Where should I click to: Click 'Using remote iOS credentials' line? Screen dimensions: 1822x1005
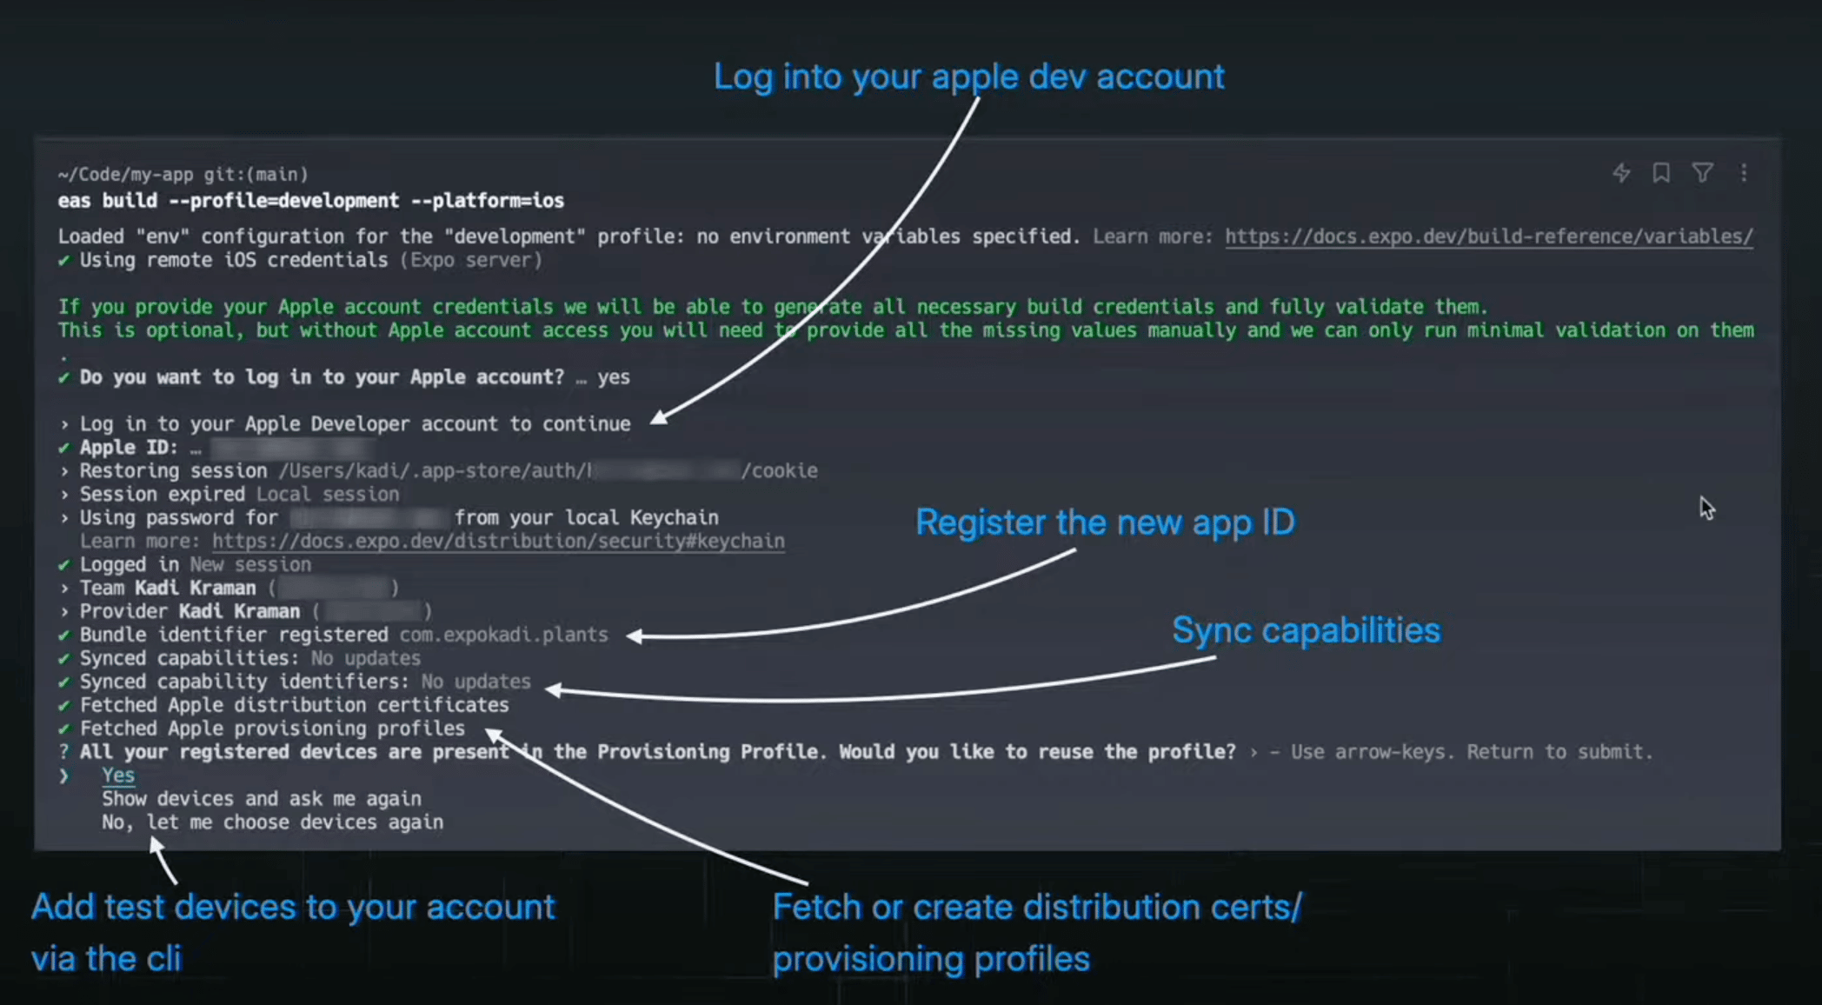tap(300, 260)
